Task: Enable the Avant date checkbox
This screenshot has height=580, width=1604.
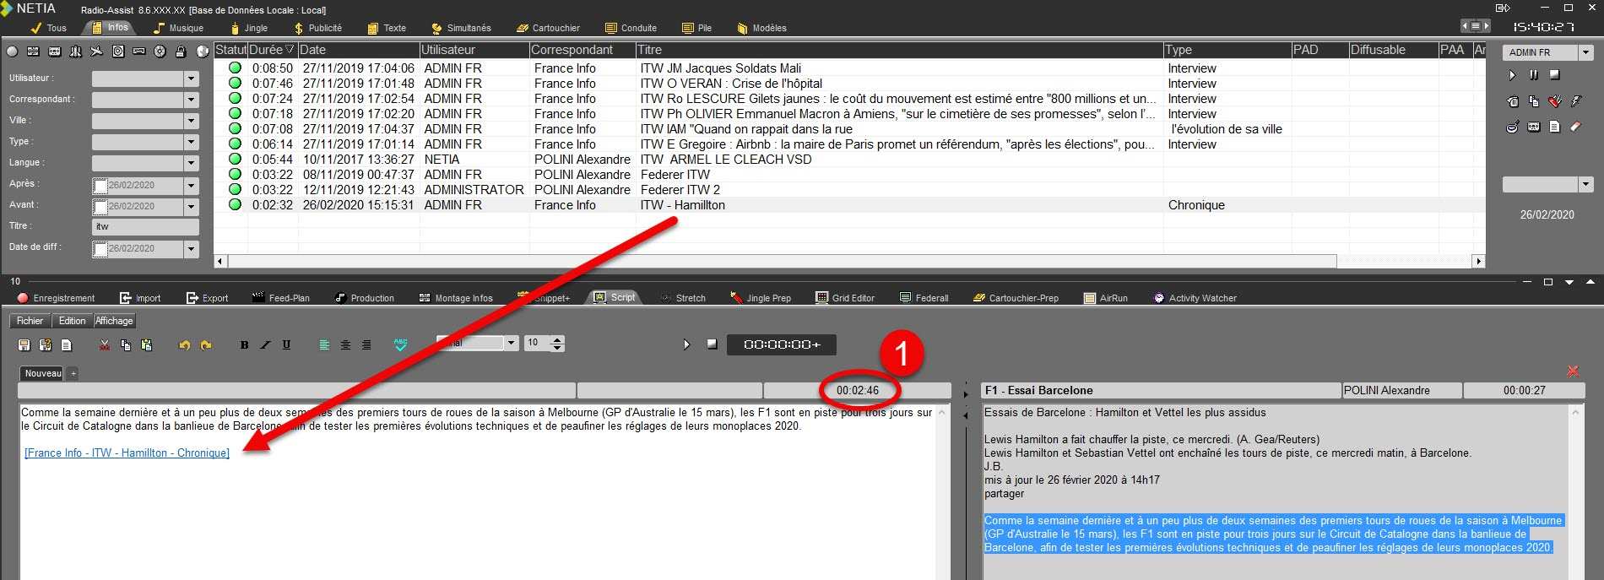Action: click(100, 207)
